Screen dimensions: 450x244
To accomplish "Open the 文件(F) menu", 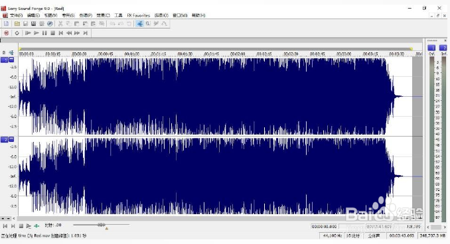I will point(16,15).
